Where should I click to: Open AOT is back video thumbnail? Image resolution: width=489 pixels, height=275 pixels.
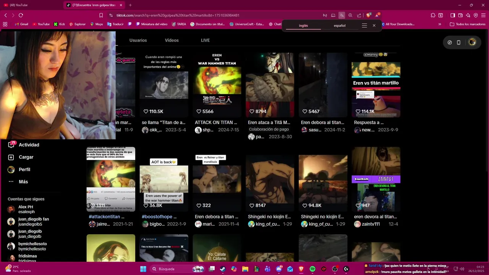click(164, 179)
